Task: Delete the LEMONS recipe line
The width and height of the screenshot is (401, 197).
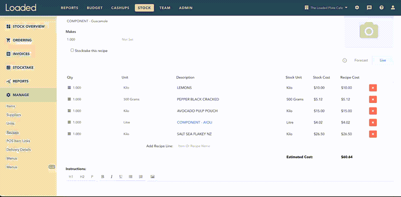Action: point(373,88)
